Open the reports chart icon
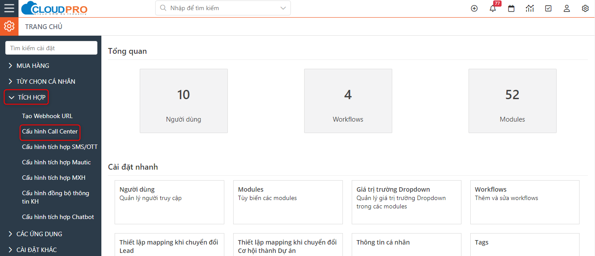595x256 pixels. pos(530,8)
